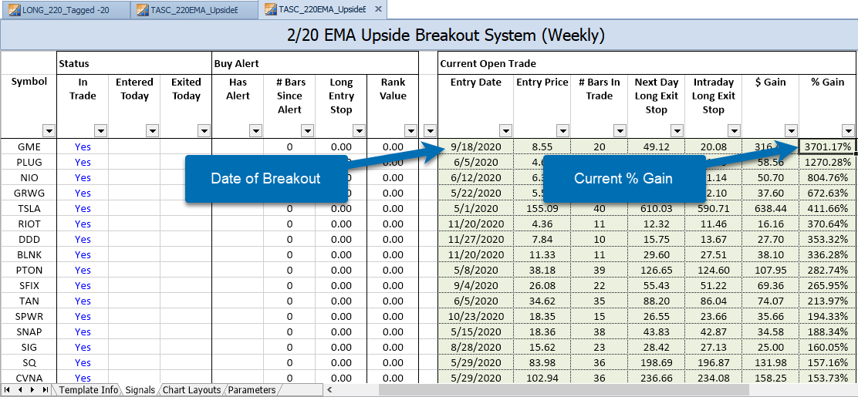The width and height of the screenshot is (858, 397).
Task: Open the Rank Value filter dropdown
Action: 410,131
